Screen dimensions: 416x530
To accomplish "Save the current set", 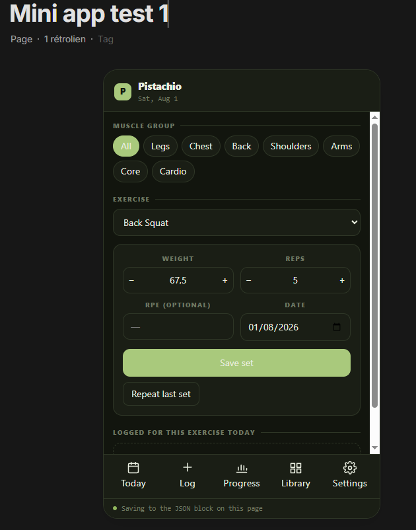I will (x=236, y=363).
